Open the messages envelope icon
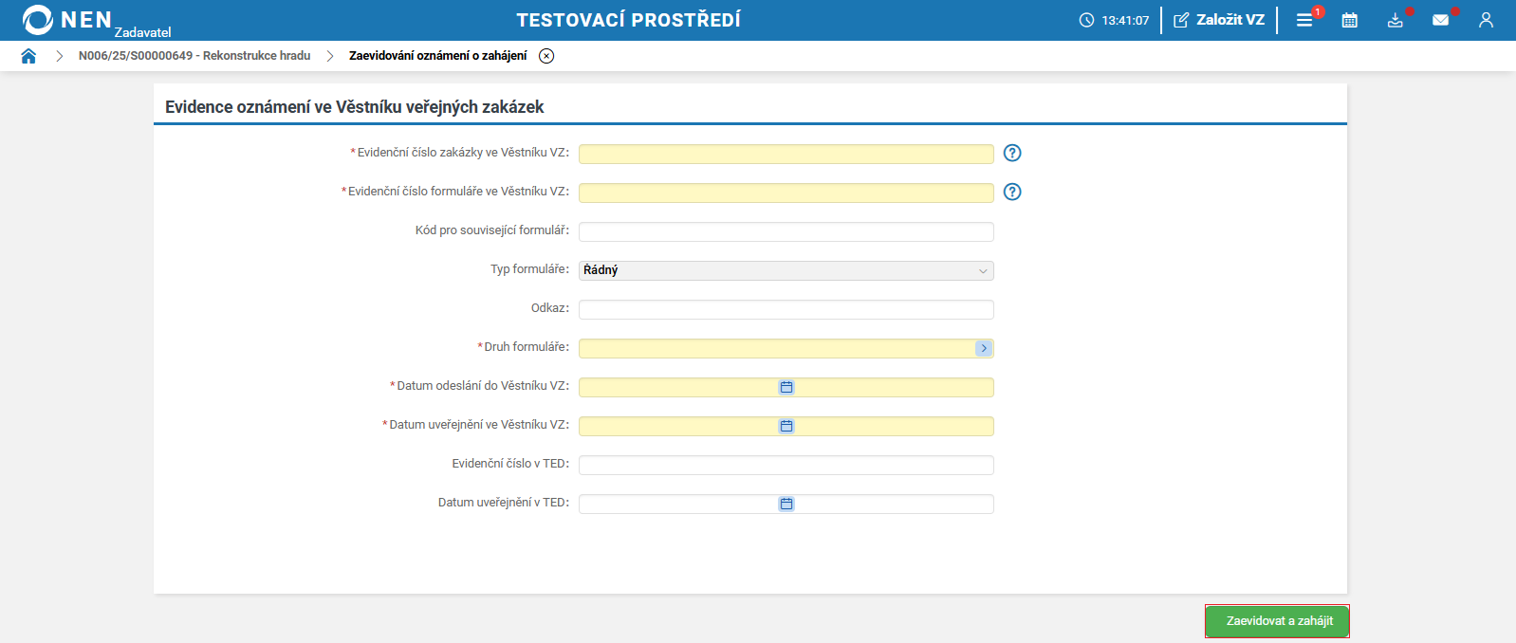Image resolution: width=1516 pixels, height=643 pixels. [1440, 20]
